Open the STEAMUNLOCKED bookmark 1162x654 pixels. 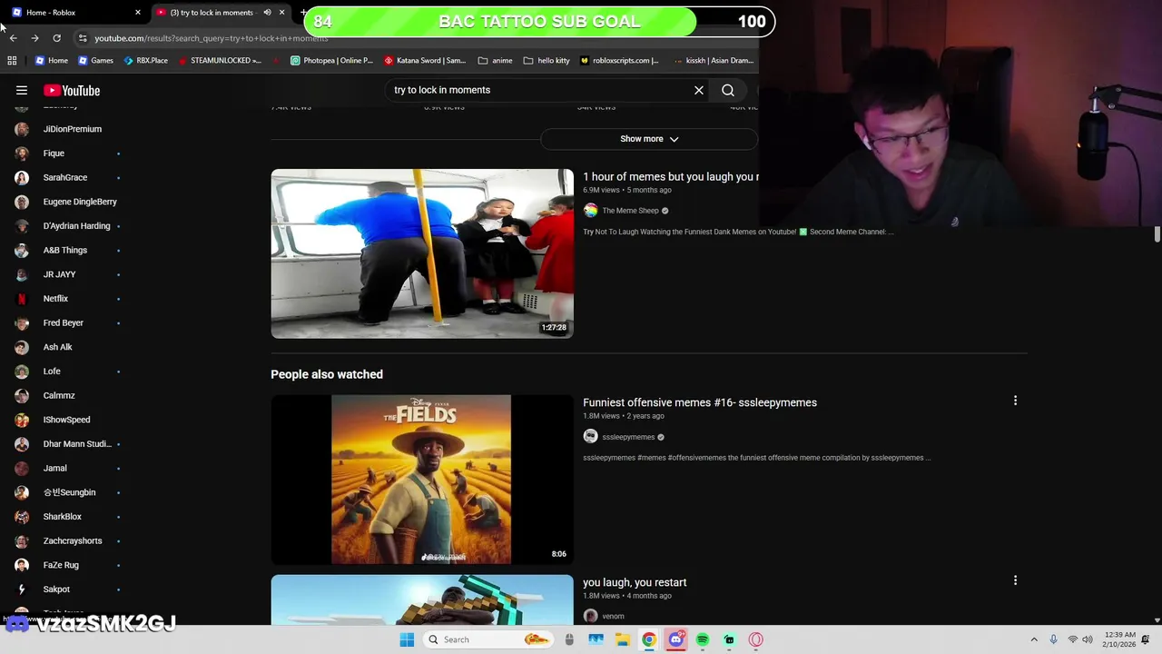tap(220, 61)
